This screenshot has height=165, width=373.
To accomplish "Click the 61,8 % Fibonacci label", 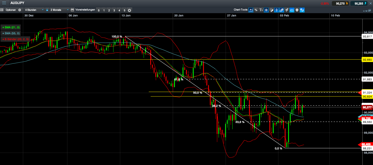I will click(x=178, y=80).
